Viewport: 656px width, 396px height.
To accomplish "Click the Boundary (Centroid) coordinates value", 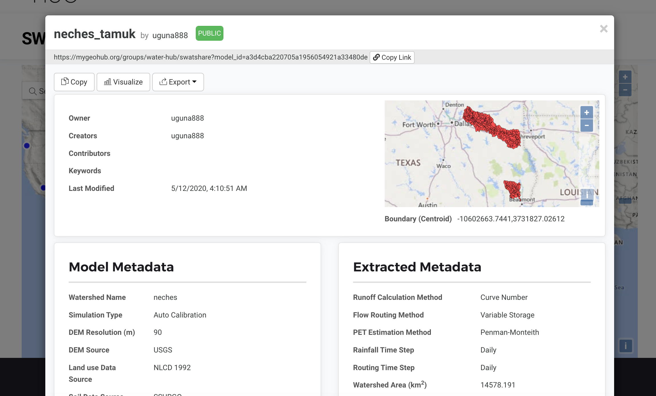I will click(x=511, y=219).
